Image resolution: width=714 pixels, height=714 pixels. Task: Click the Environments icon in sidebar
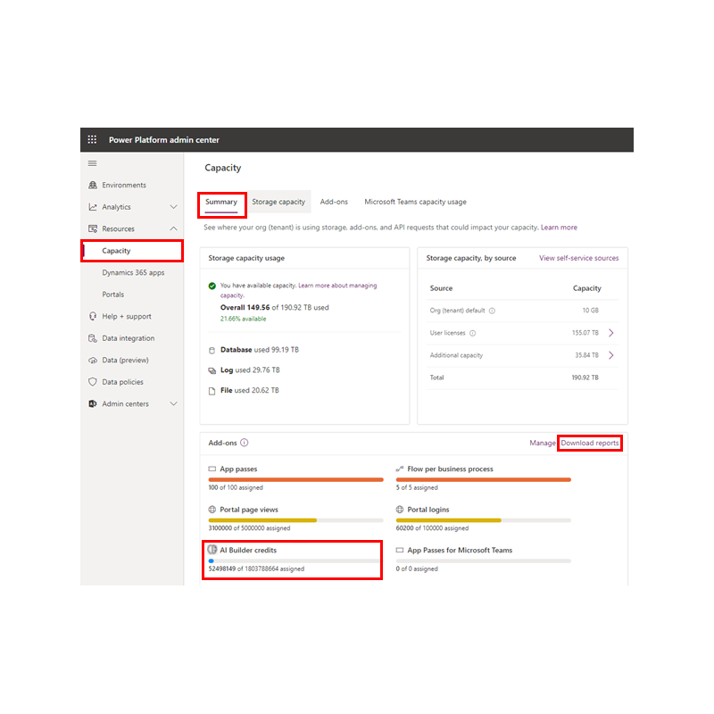pyautogui.click(x=93, y=185)
